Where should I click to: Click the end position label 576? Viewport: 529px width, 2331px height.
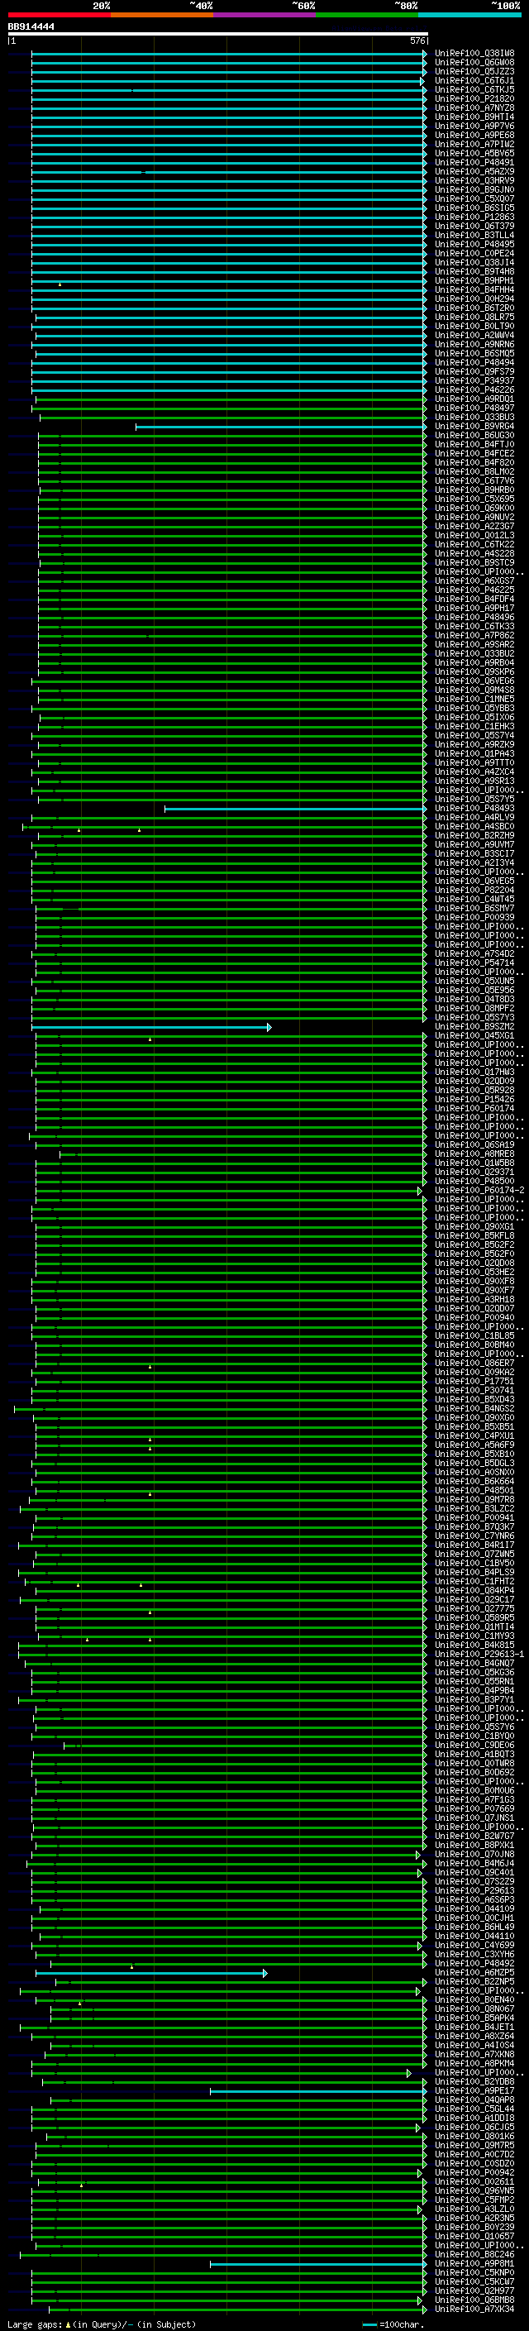(x=417, y=41)
